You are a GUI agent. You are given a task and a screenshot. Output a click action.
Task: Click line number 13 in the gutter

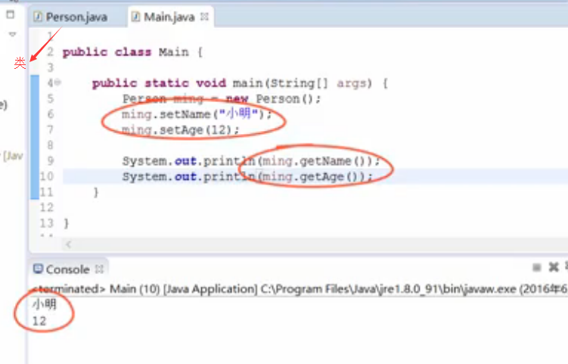[x=47, y=223]
